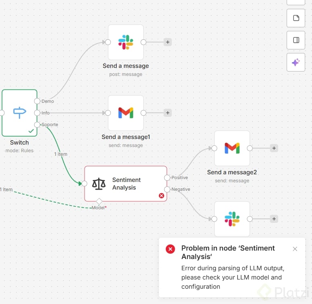Click the 'Send a message1' node label
Screen dimensions: 312x304
(x=126, y=137)
